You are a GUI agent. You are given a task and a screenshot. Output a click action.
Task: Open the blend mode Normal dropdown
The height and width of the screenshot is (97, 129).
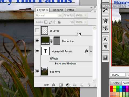click(49, 15)
